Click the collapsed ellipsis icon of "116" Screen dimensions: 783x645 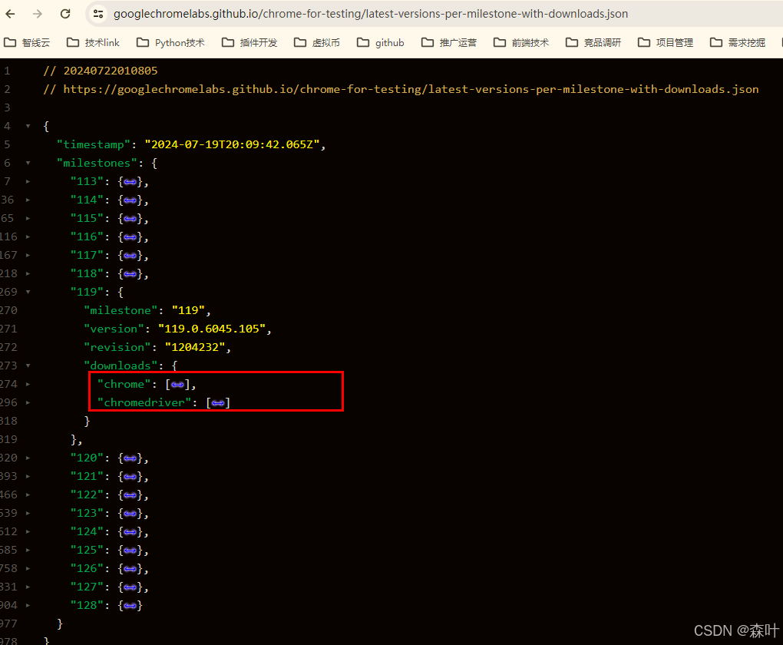click(130, 237)
